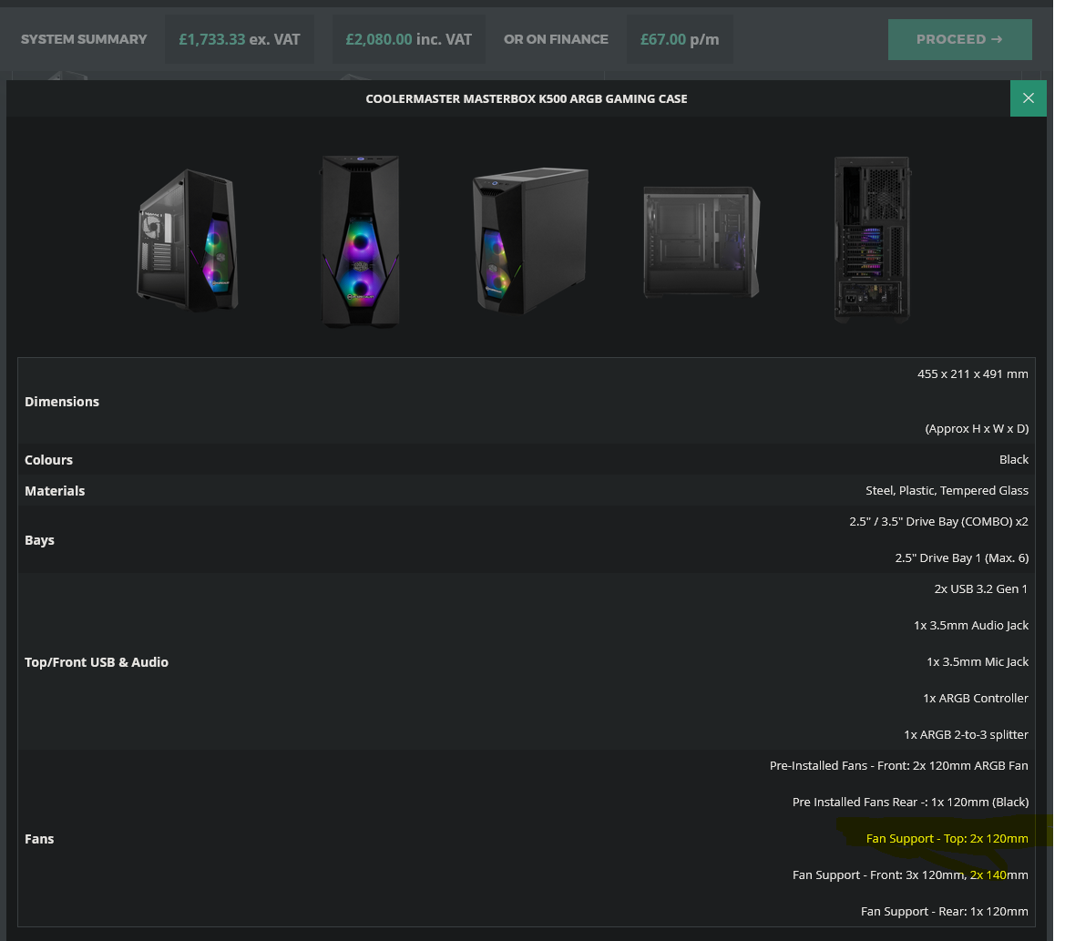Select the £2,080.00 inc. VAT price

pyautogui.click(x=408, y=39)
